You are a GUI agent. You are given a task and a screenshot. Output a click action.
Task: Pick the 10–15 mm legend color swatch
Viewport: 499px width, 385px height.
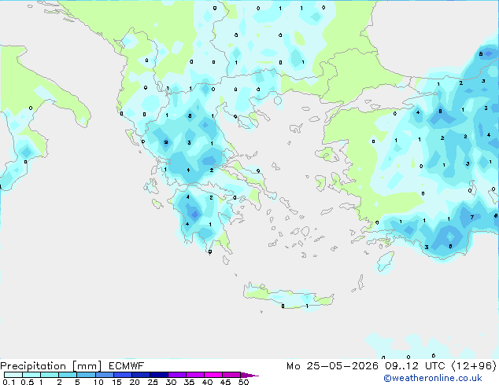[x=105, y=375]
